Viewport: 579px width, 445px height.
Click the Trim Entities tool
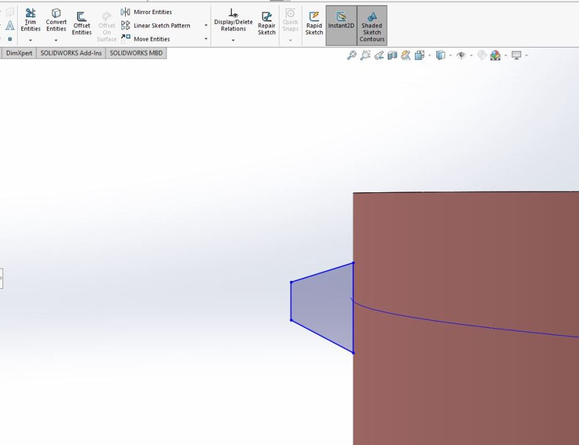coord(30,21)
